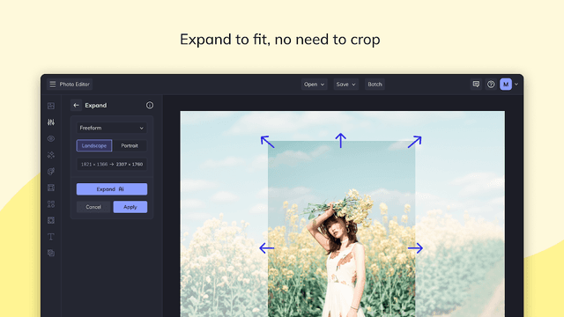Go back using the arrow beside Expand
Screen dimensions: 564x317
pos(76,106)
